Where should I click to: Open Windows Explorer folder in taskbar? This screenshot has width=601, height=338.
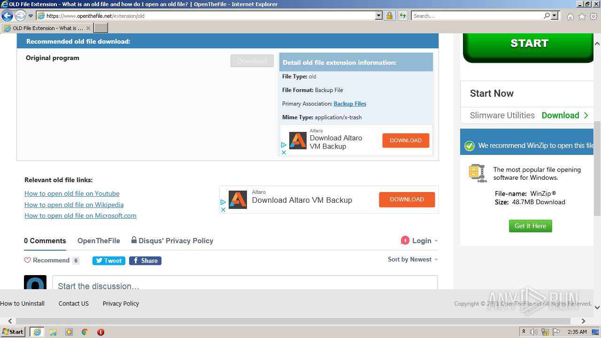pos(53,332)
